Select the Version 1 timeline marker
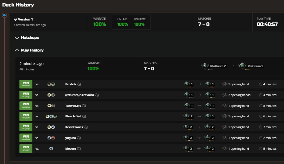 pyautogui.click(x=4, y=15)
